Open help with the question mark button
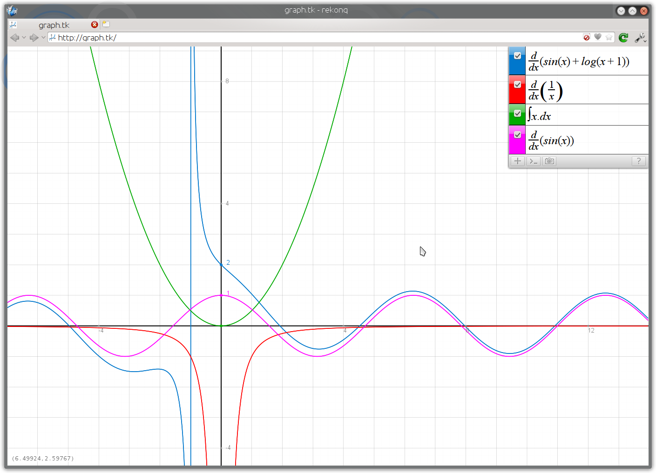656x473 pixels. tap(639, 161)
